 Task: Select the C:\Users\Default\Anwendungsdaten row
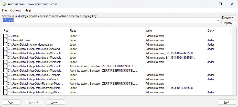point(30,45)
